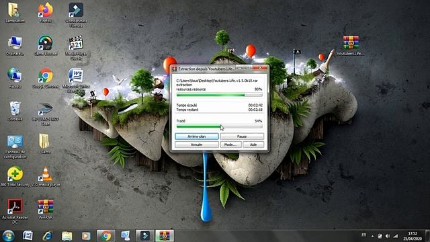Screen dimensions: 430x242
Task: Cancel extraction with Annuler button
Action: point(197,145)
